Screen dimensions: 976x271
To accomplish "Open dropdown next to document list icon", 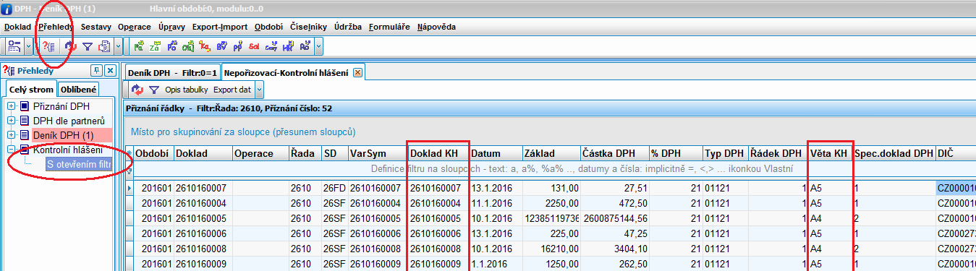I will pyautogui.click(x=28, y=47).
